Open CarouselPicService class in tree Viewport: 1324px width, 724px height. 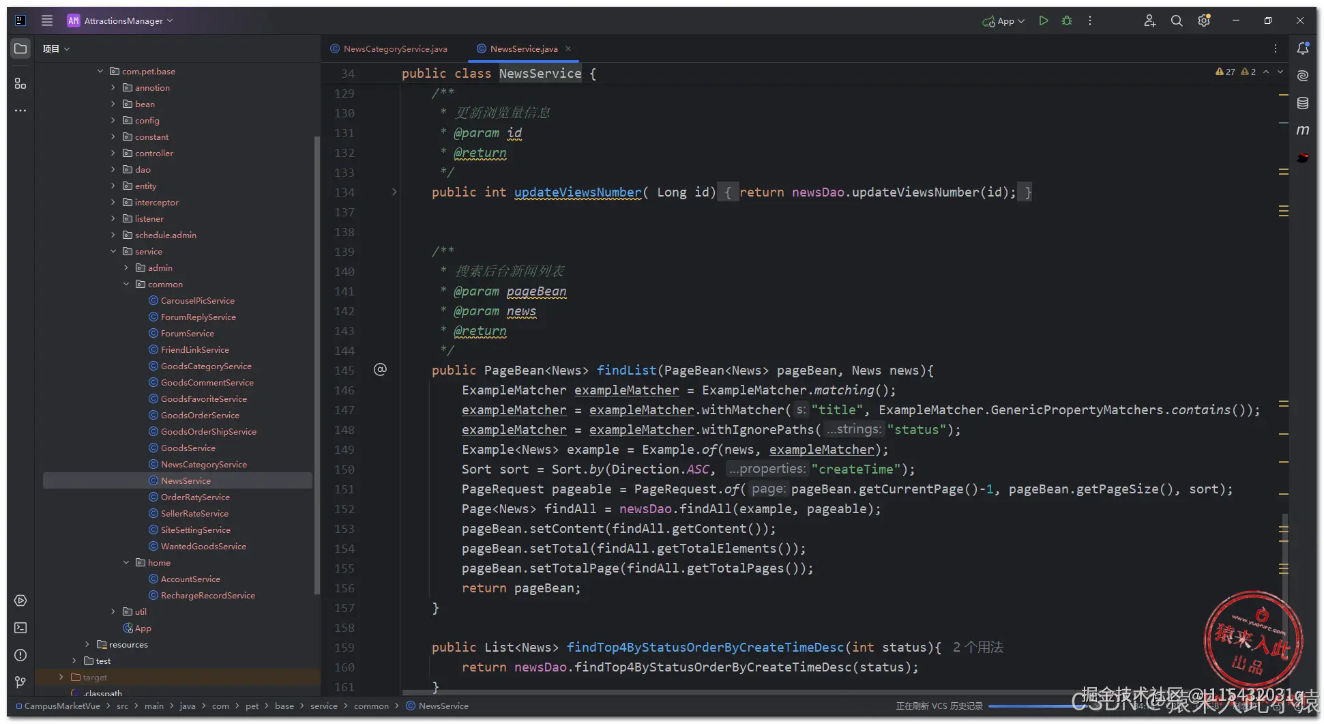[x=197, y=300]
